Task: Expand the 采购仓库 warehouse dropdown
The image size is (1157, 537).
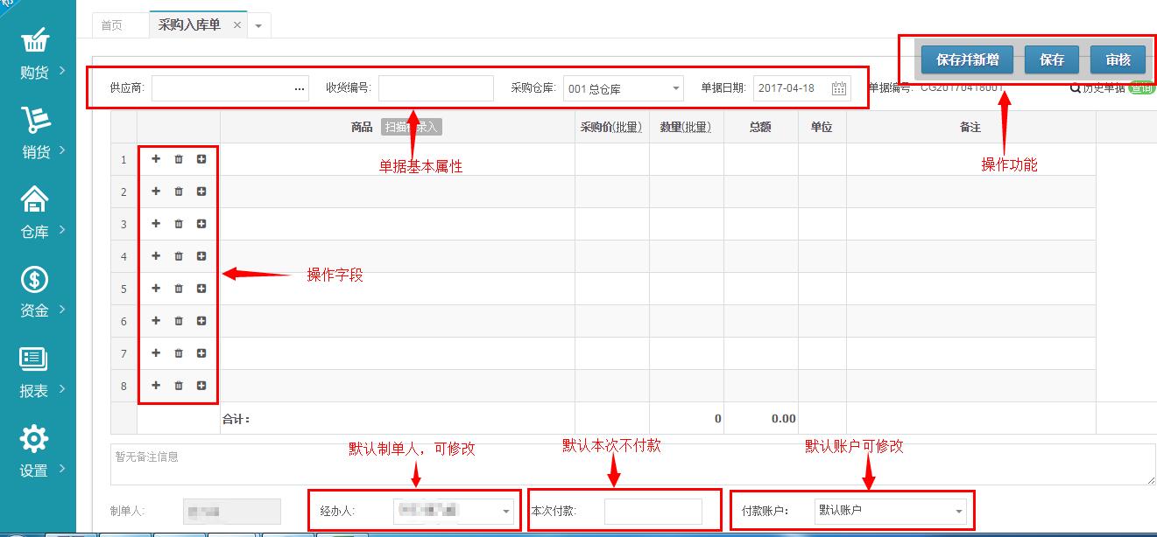Action: [675, 88]
